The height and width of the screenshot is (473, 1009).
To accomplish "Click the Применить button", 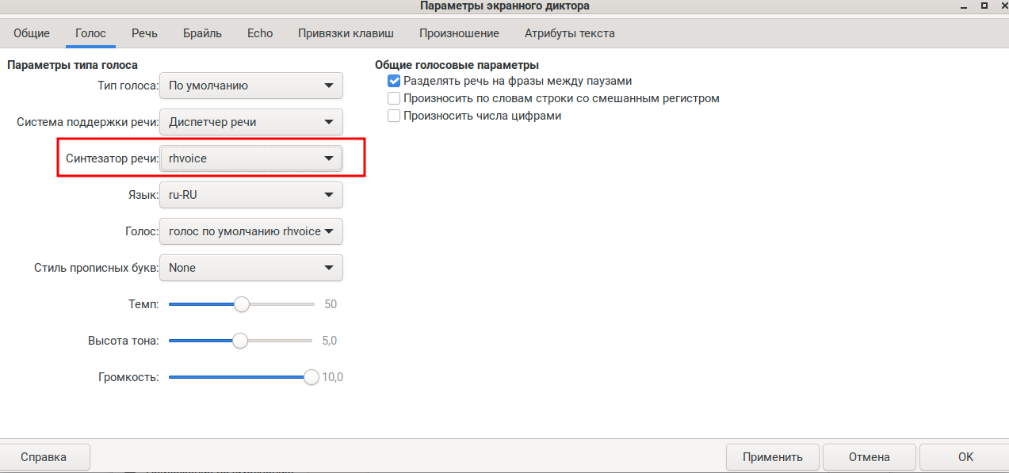I will [773, 457].
